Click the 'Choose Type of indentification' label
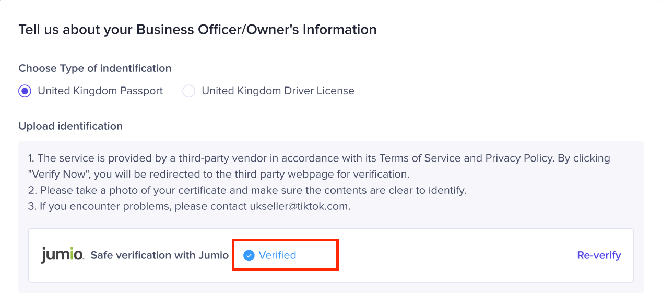This screenshot has height=298, width=662. [95, 68]
